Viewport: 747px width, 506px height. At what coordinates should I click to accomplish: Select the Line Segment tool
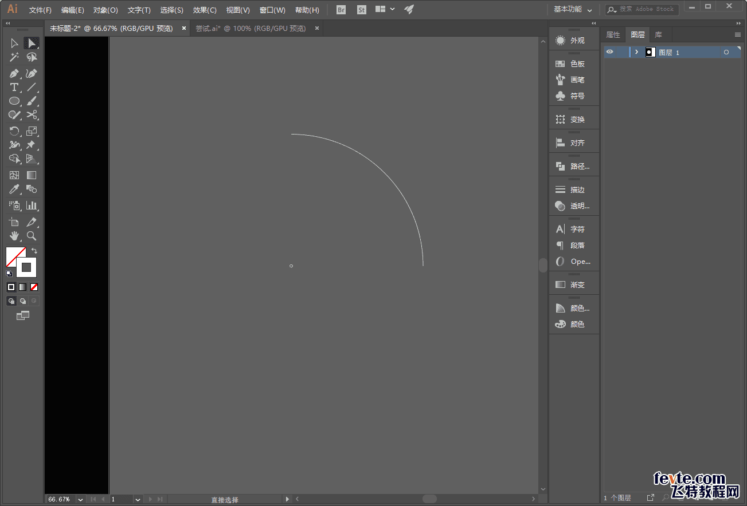click(x=32, y=87)
